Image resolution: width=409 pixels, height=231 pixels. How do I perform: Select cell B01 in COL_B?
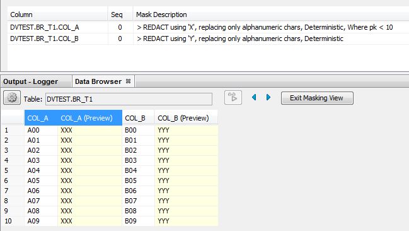click(138, 140)
